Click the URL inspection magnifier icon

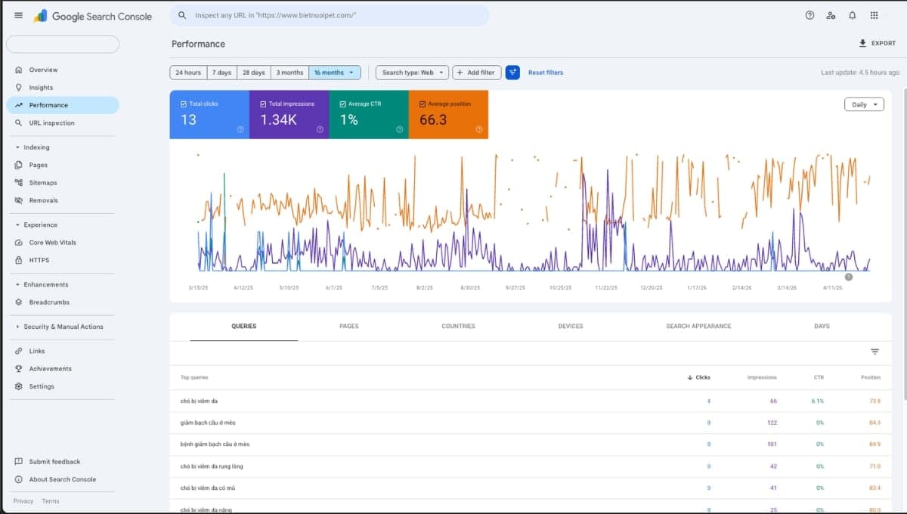point(19,122)
